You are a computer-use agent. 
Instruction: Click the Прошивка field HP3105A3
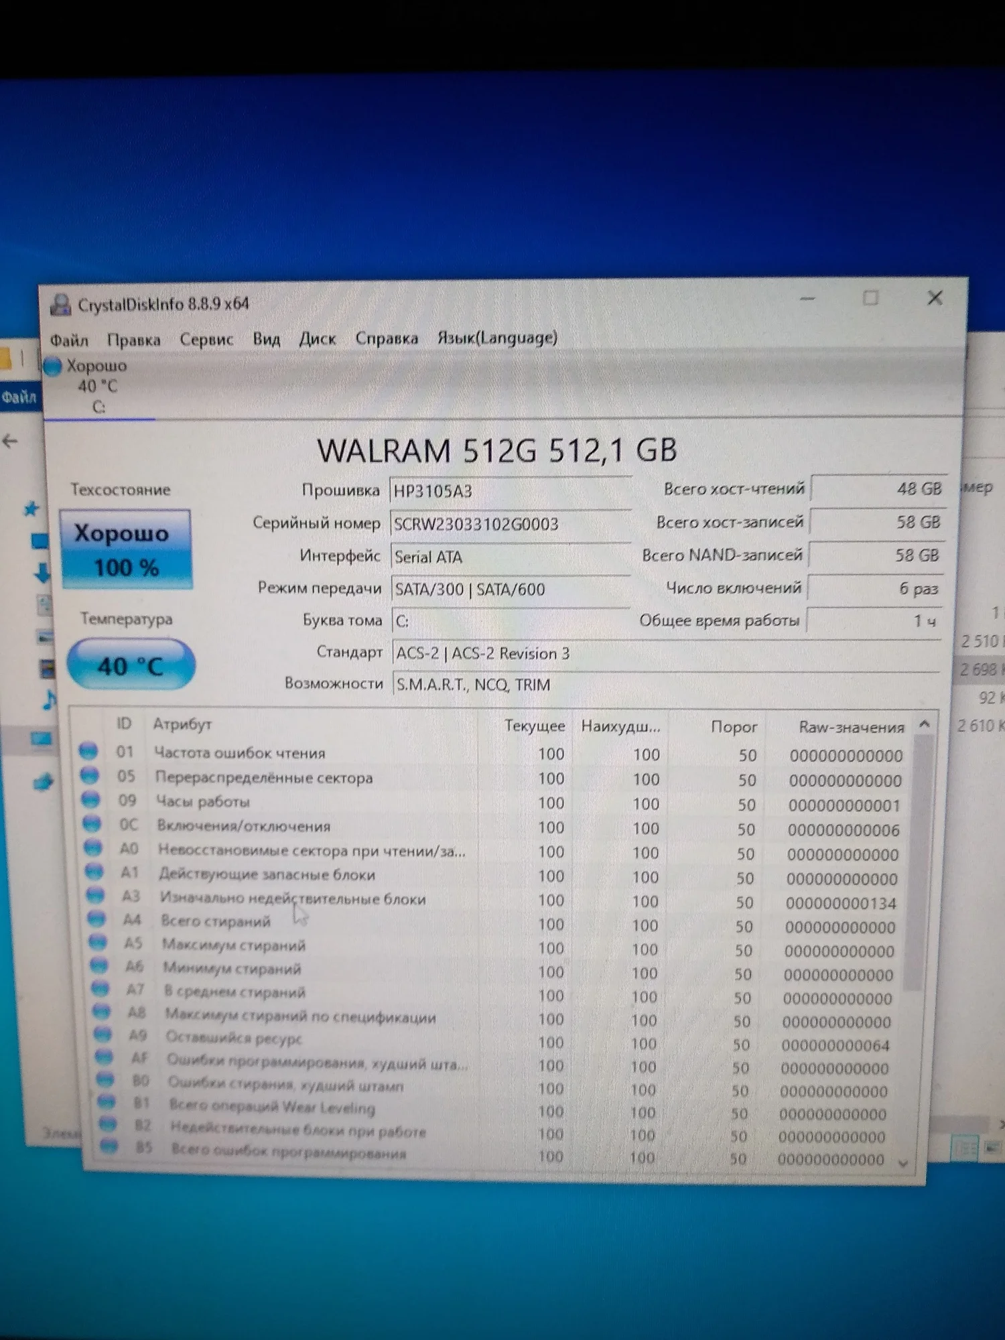click(510, 491)
